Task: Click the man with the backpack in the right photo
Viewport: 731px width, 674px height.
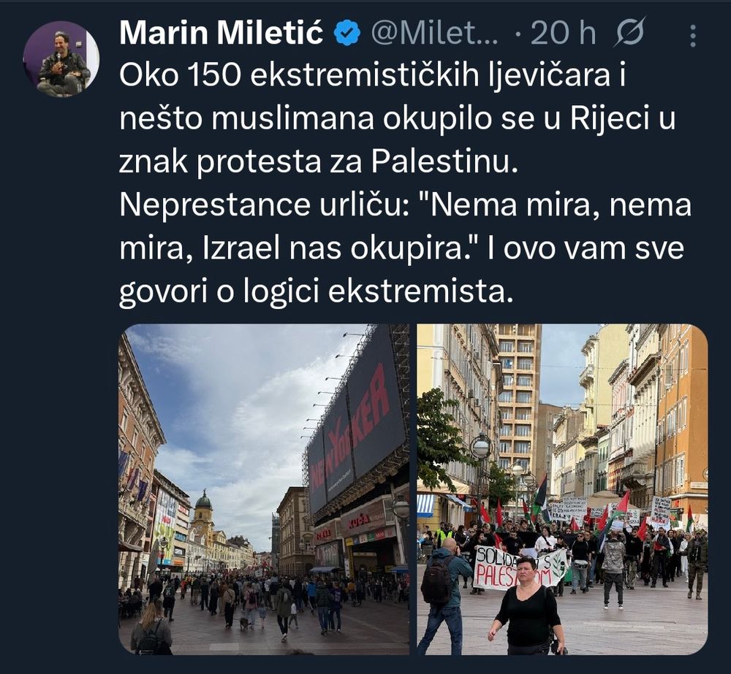Action: point(443,595)
